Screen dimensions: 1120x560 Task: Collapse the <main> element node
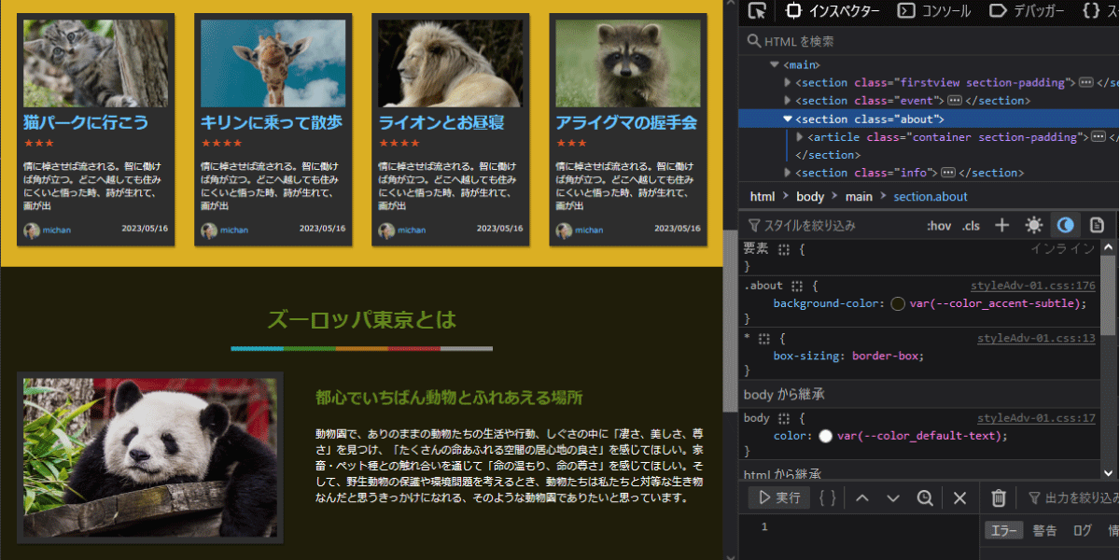point(775,64)
